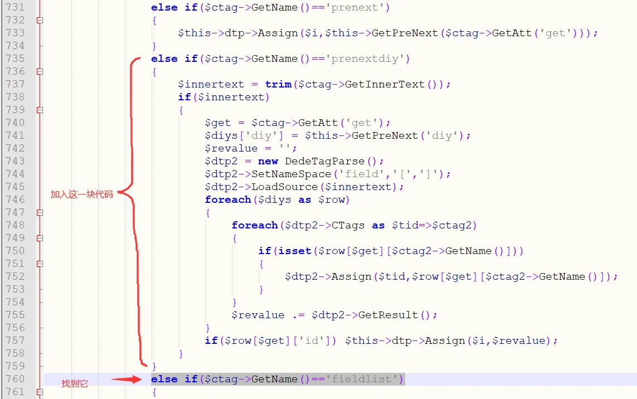Click line number 737 in the margin
The width and height of the screenshot is (637, 399).
[15, 84]
